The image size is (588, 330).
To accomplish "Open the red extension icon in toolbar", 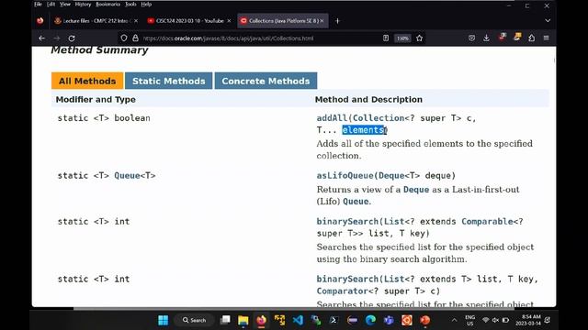I will coord(502,37).
